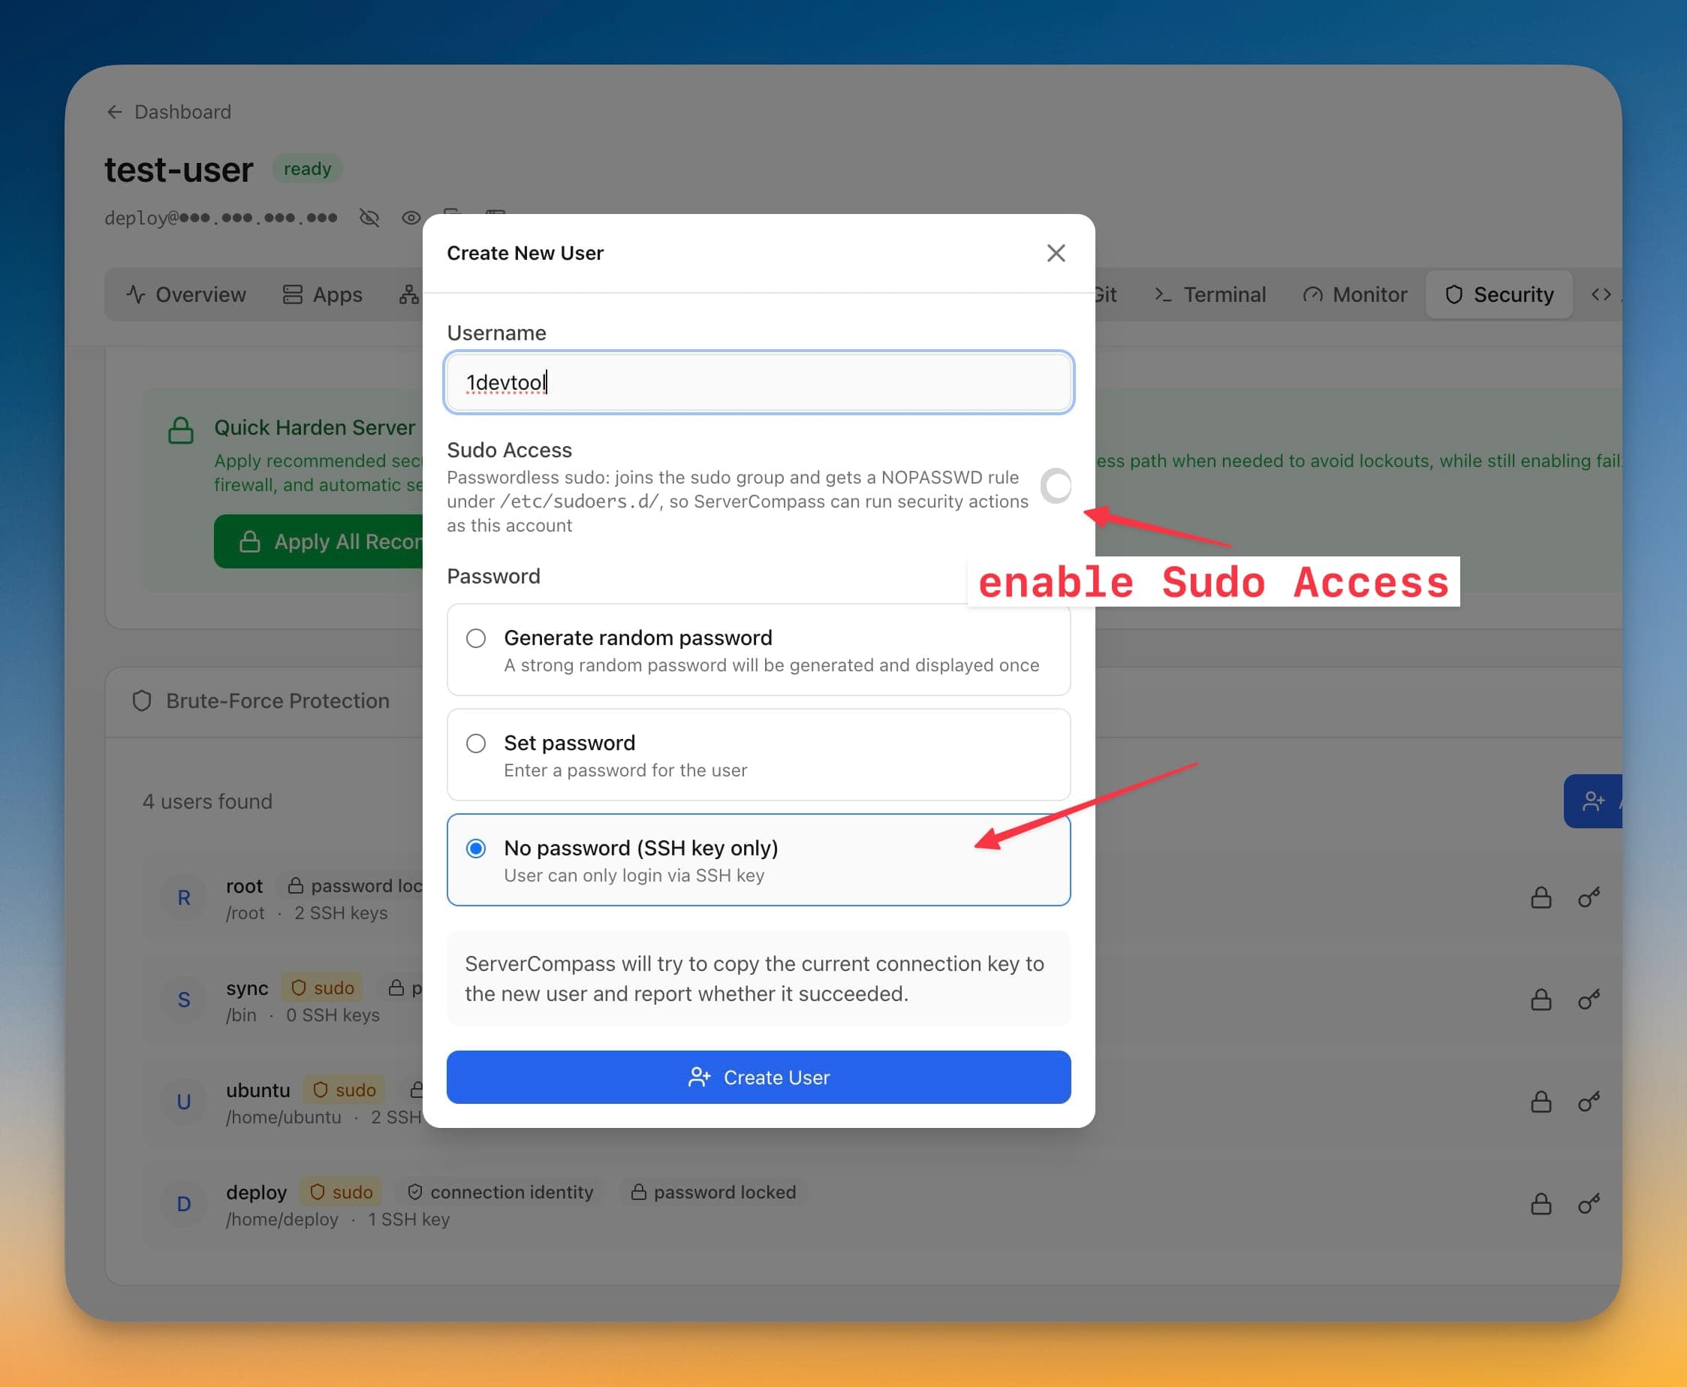Select Generate random password option
The width and height of the screenshot is (1687, 1387).
coord(759,650)
